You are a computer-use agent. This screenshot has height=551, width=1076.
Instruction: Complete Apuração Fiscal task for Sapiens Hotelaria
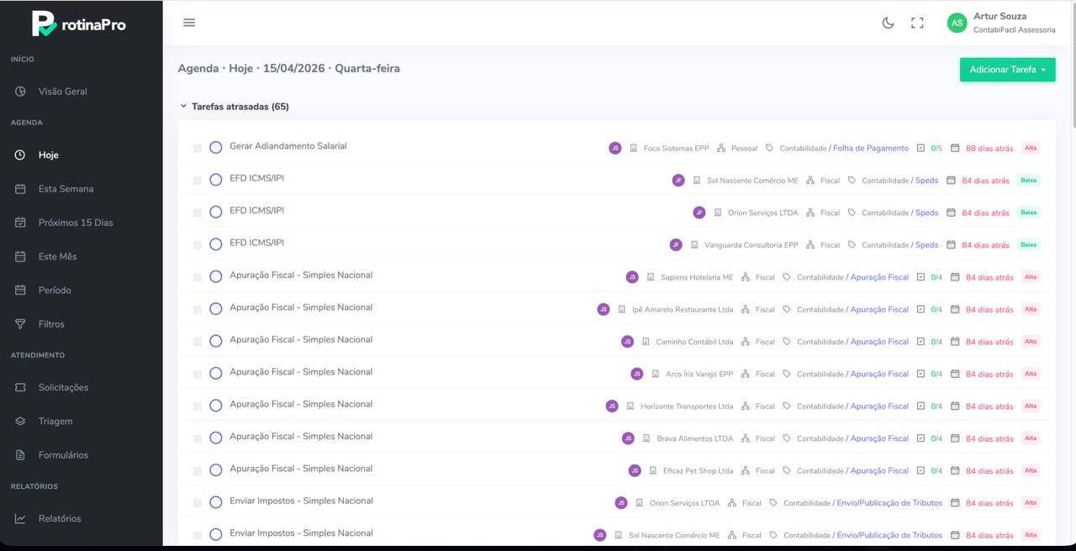pyautogui.click(x=215, y=276)
